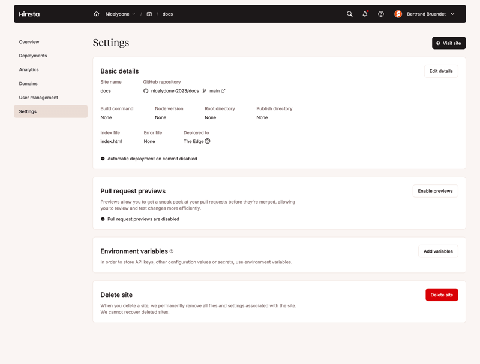Enable previews for pull requests
The image size is (480, 364).
click(x=435, y=190)
